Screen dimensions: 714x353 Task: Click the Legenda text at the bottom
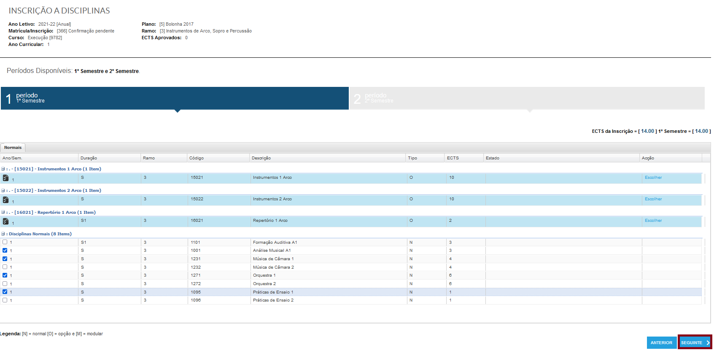(51, 334)
